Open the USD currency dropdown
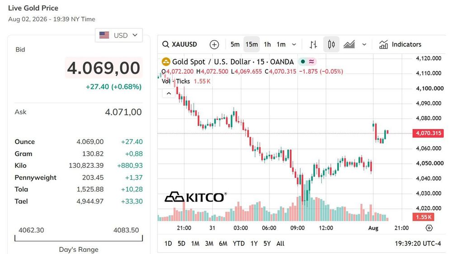Image resolution: width=452 pixels, height=254 pixels. coord(119,35)
